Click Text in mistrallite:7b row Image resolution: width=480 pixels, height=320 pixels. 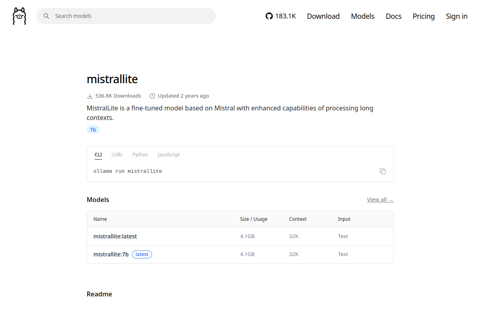point(343,254)
